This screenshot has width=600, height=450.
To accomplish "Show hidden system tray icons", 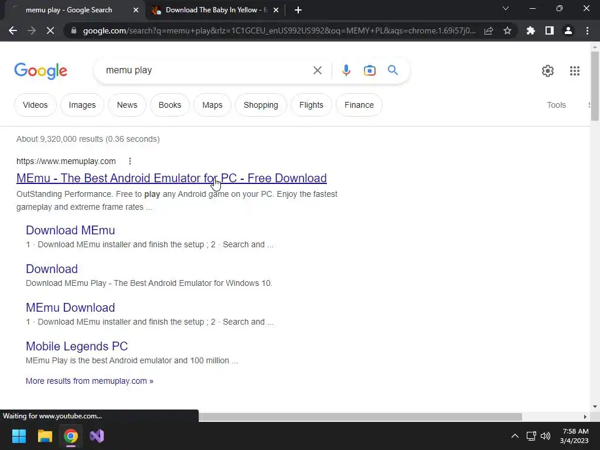I will coord(515,436).
